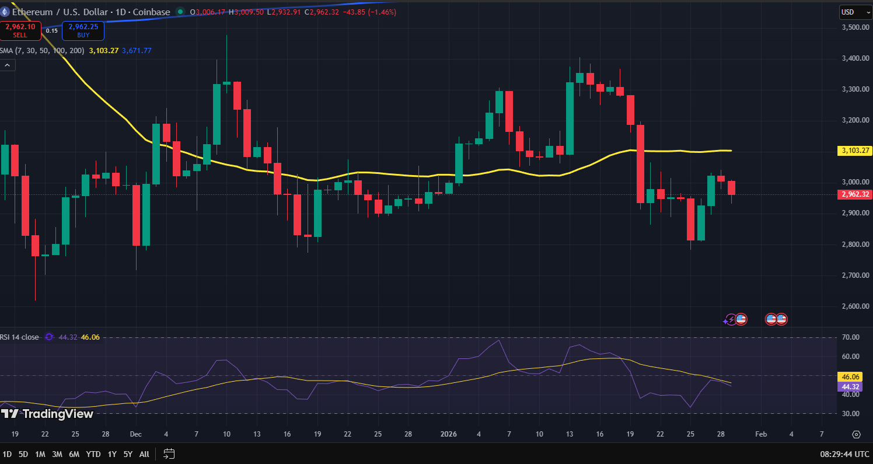
Task: Open the US flag event beside lightning icon
Action: click(741, 319)
